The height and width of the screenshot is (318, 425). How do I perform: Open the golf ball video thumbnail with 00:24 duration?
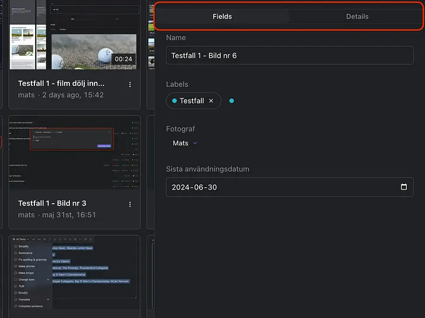(x=93, y=50)
